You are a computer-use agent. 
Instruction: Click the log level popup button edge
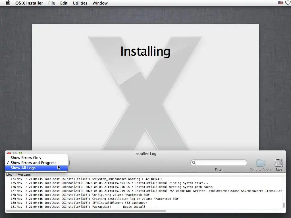[x=69, y=163]
